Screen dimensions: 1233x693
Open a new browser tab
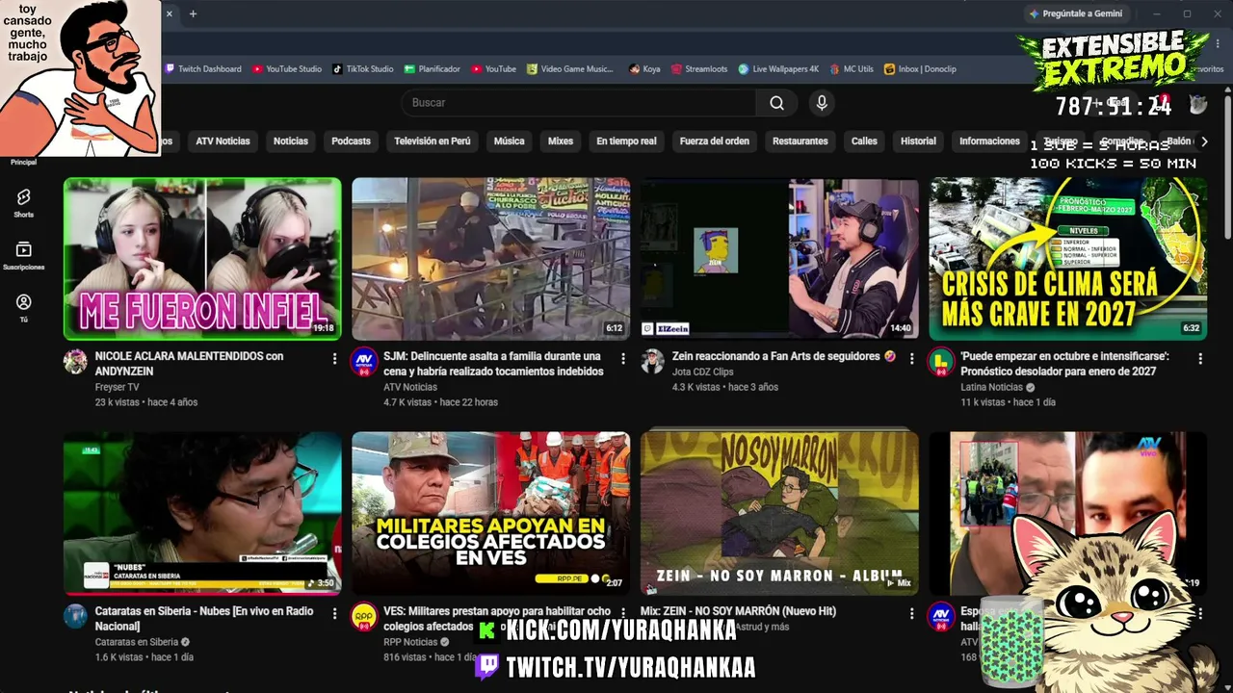[x=193, y=13]
